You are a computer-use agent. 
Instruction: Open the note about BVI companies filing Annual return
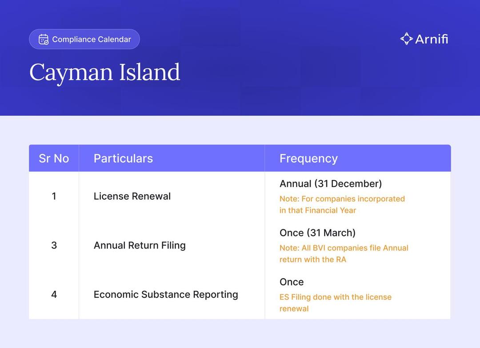[x=344, y=254]
